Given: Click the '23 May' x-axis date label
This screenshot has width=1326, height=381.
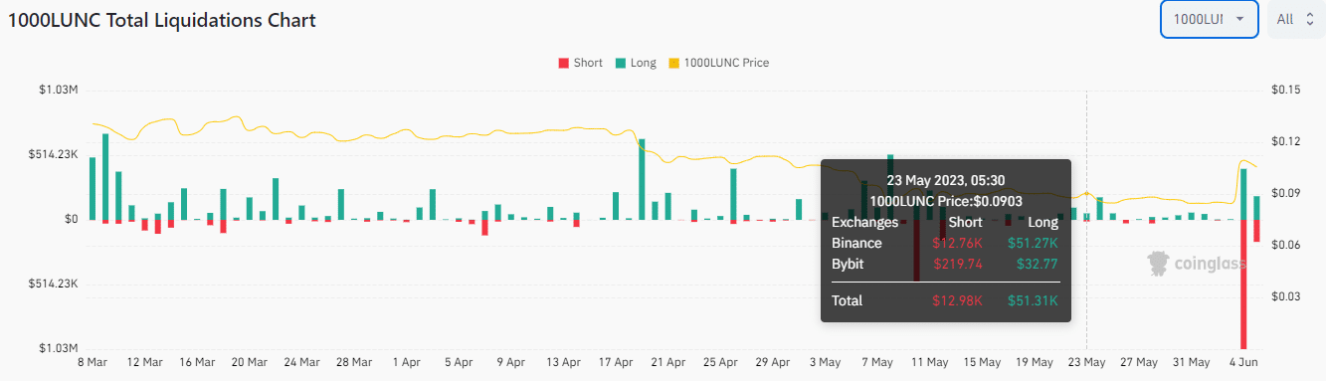Looking at the screenshot, I should pos(1086,362).
